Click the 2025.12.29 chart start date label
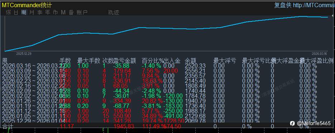Image resolution: width=335 pixels, height=133 pixels. [24, 54]
